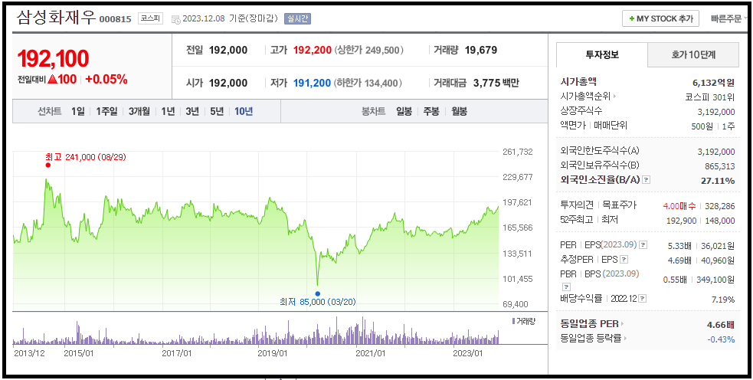This screenshot has height=380, width=753.
Task: Click the 외국인소진율 value 27.11%
Action: 718,181
